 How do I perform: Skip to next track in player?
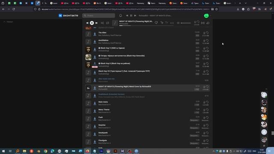(x=96, y=23)
